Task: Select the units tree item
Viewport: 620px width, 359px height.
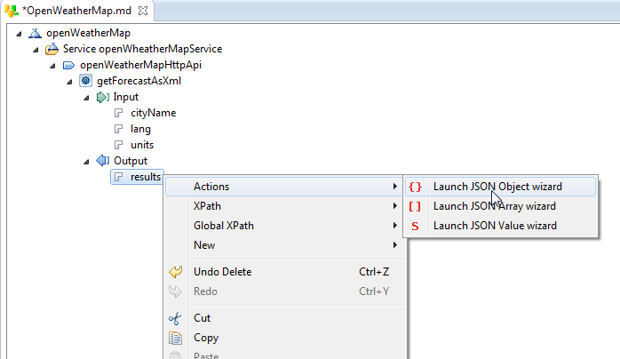Action: [x=142, y=145]
